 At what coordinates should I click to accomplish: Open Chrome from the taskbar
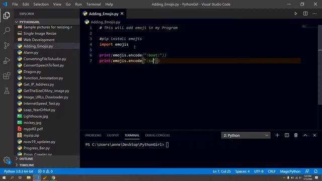[x=53, y=177]
